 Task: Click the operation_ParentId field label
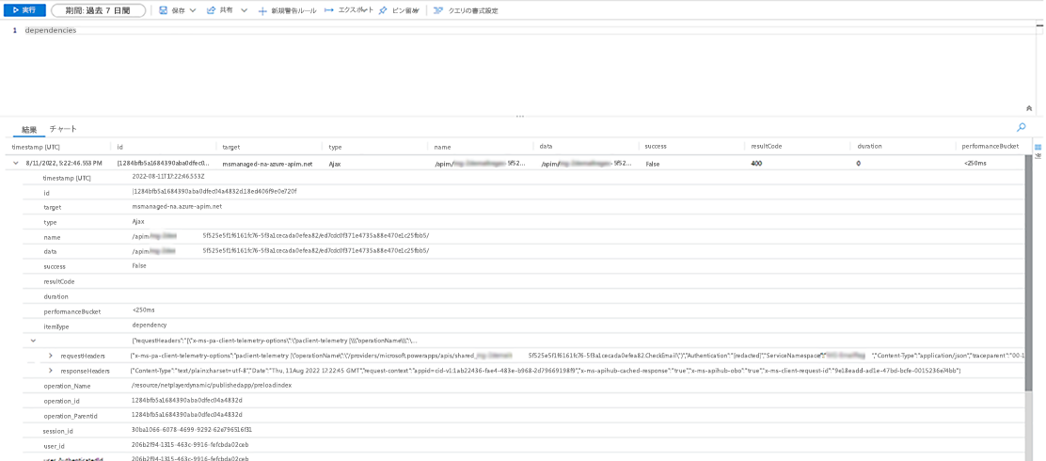point(70,416)
